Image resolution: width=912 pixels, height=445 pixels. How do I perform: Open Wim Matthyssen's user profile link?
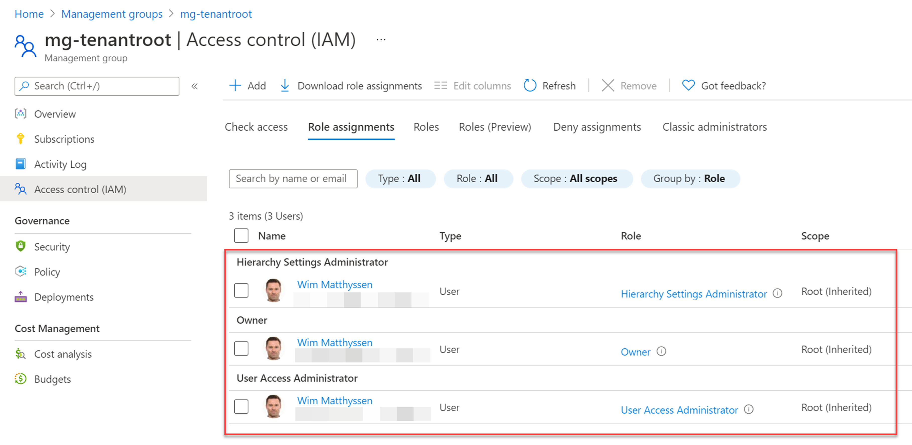334,284
